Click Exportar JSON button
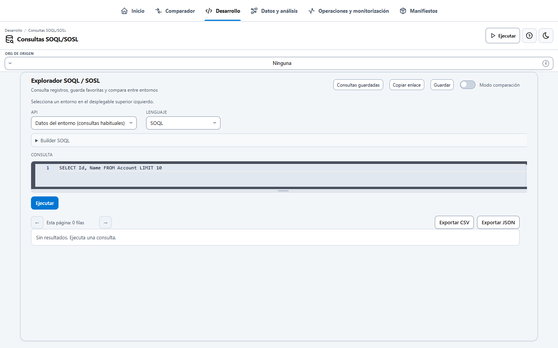This screenshot has width=558, height=348. click(x=498, y=222)
